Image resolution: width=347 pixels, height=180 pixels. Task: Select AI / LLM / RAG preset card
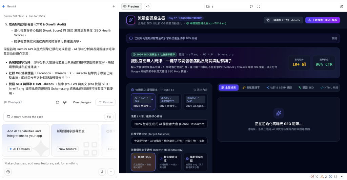pos(143,102)
